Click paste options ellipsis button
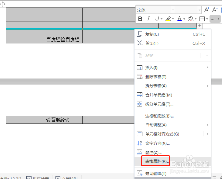 pos(206,55)
